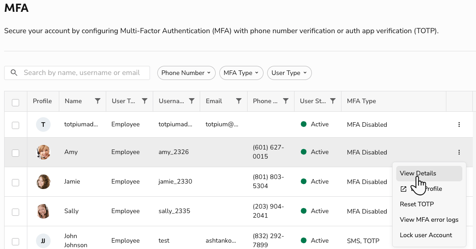Click View MFA error logs option
Viewport: 476px width, 249px height.
coord(429,219)
